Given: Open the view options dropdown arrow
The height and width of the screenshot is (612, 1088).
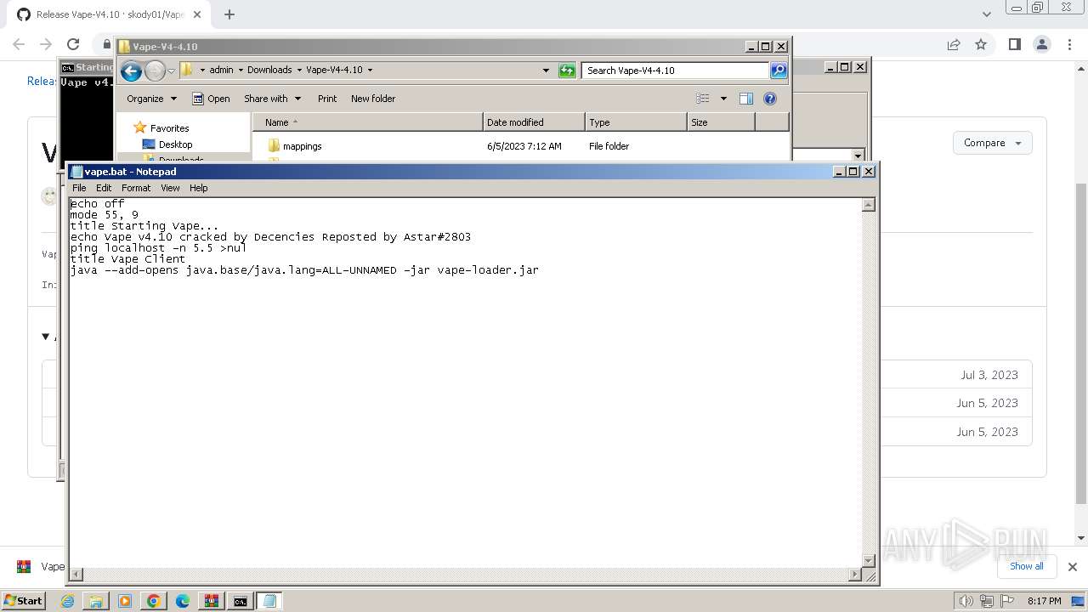Looking at the screenshot, I should [723, 99].
